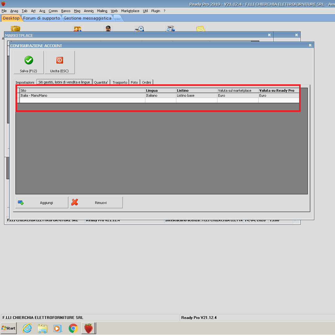
Task: Click the Listino column header
Action: 196,91
